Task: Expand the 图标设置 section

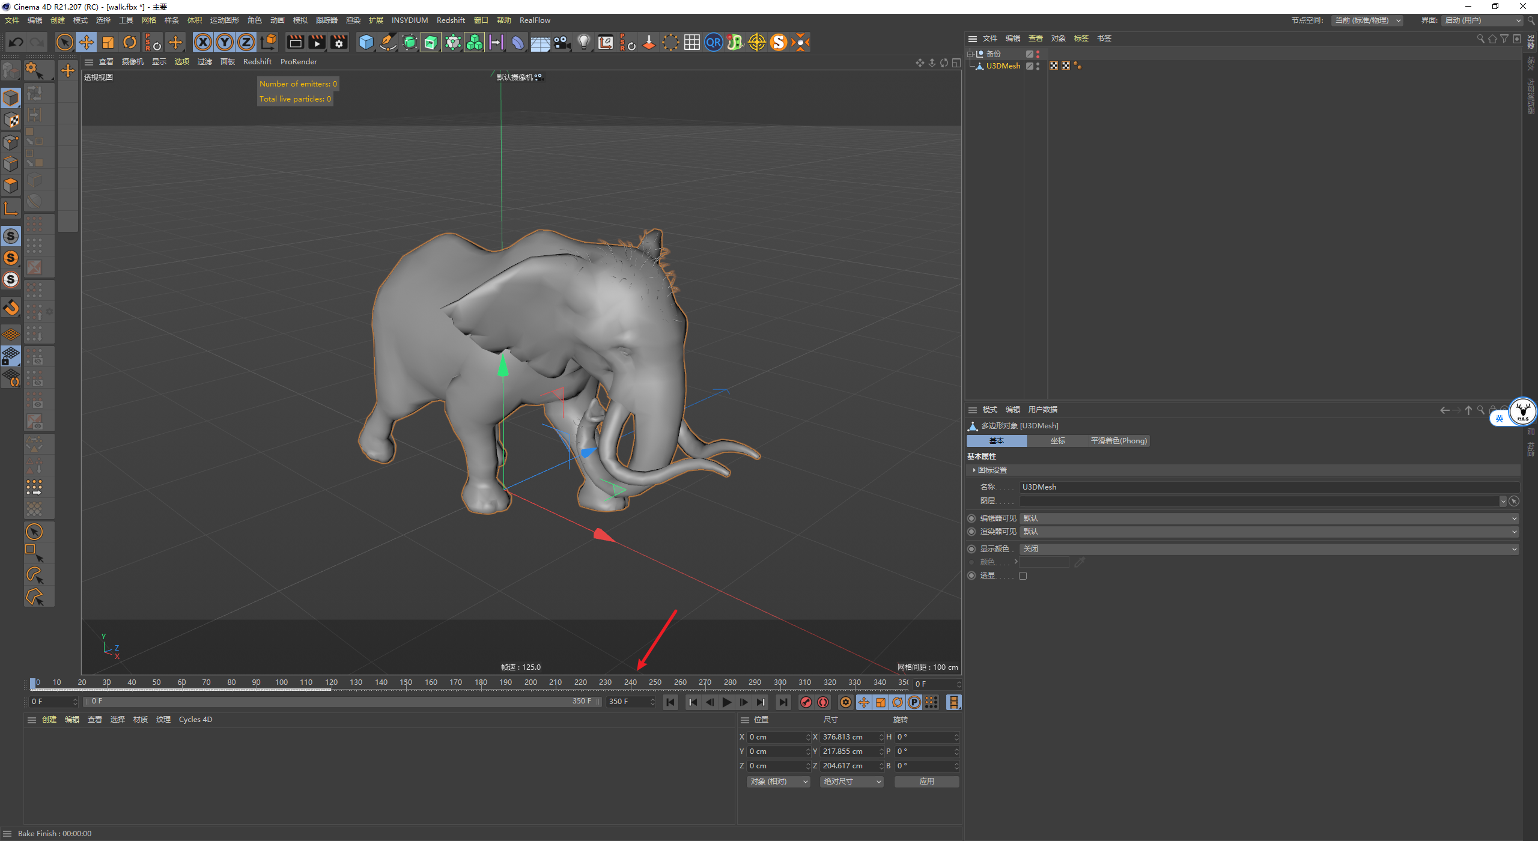Action: [x=991, y=470]
